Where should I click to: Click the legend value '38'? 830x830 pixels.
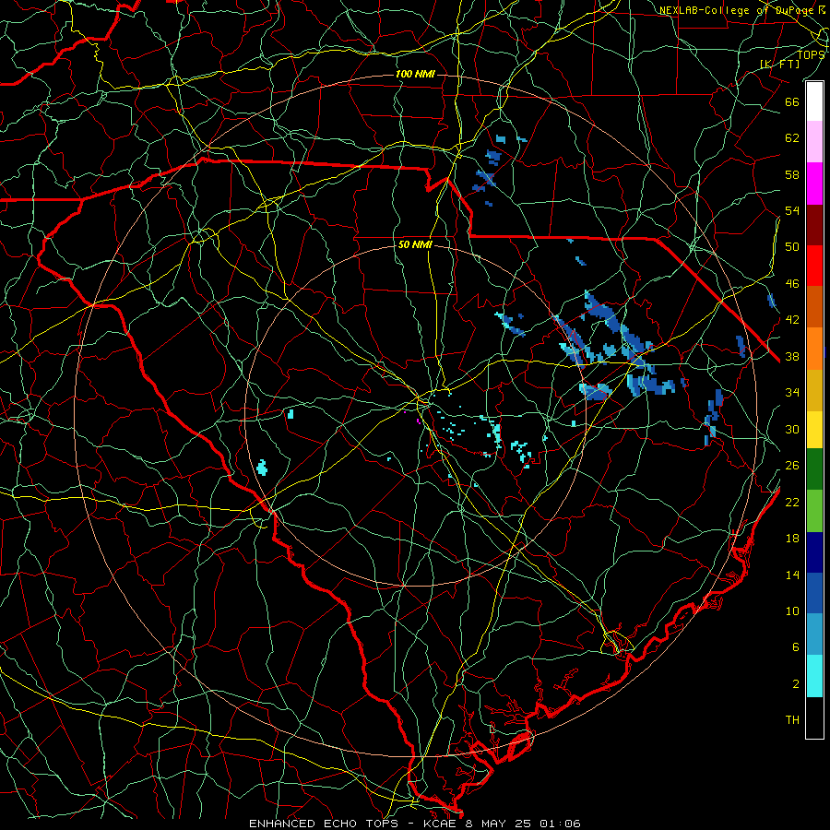pos(792,356)
